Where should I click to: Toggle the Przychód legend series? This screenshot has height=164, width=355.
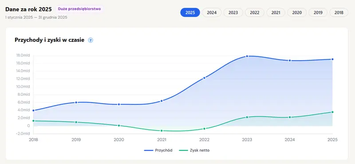click(x=158, y=150)
